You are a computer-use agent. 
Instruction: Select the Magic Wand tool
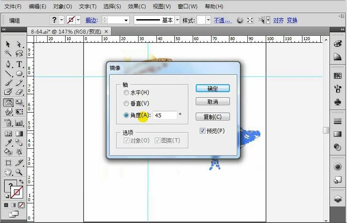pyautogui.click(x=8, y=53)
